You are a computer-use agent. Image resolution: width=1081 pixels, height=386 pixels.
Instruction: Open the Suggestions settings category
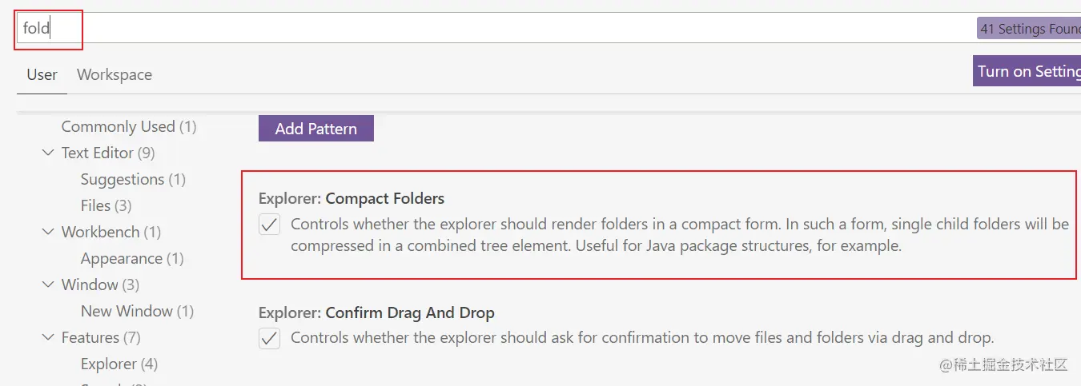(x=133, y=179)
